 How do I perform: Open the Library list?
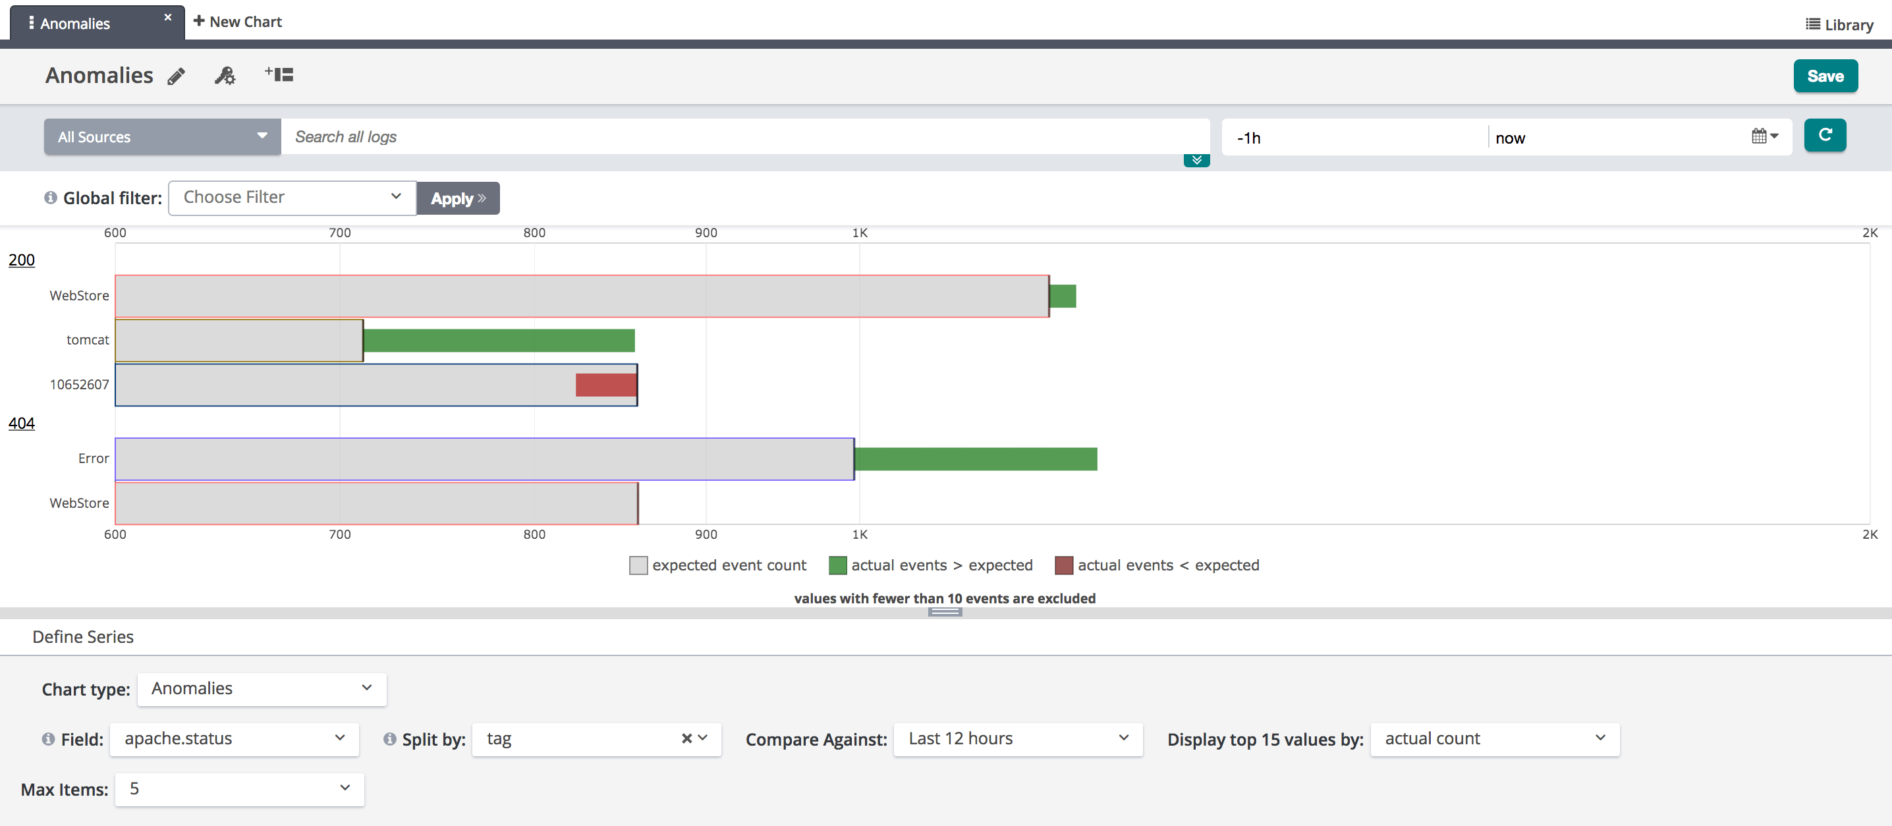pos(1840,25)
